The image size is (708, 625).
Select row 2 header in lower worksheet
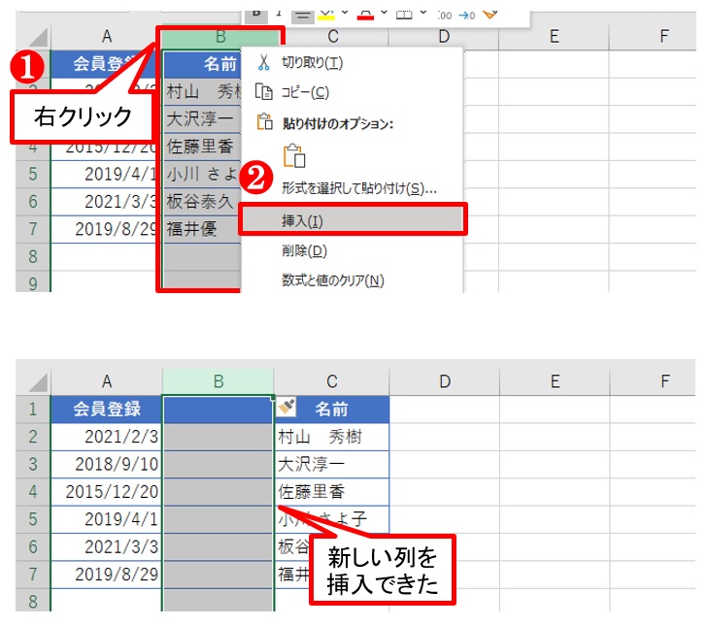(x=33, y=437)
